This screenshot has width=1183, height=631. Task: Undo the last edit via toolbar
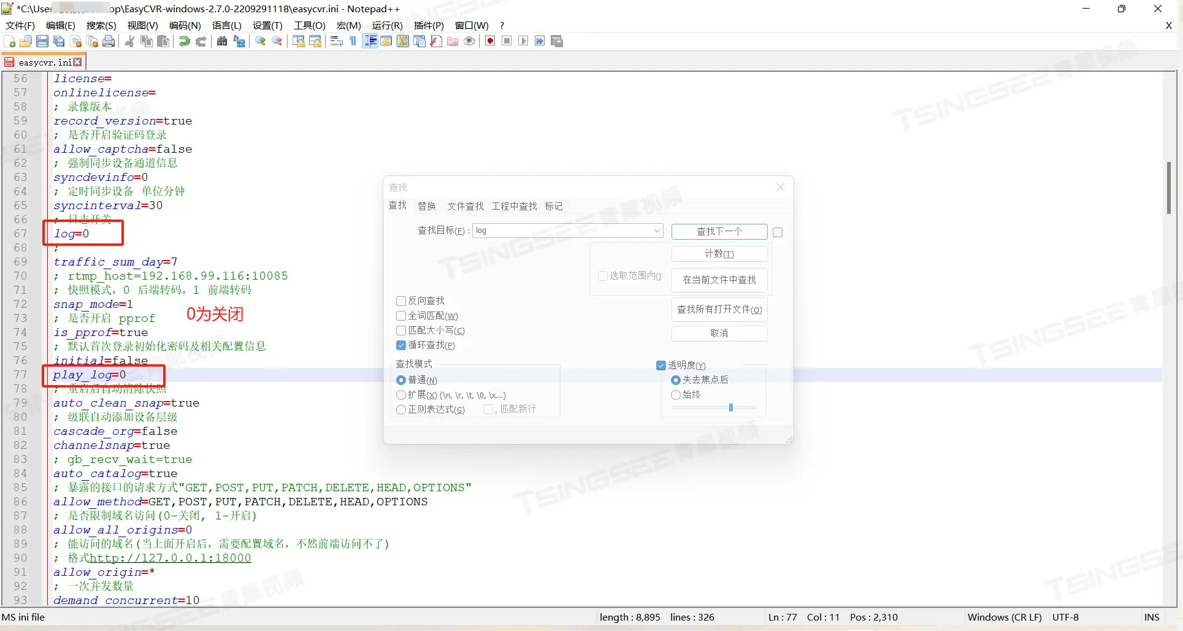click(184, 41)
